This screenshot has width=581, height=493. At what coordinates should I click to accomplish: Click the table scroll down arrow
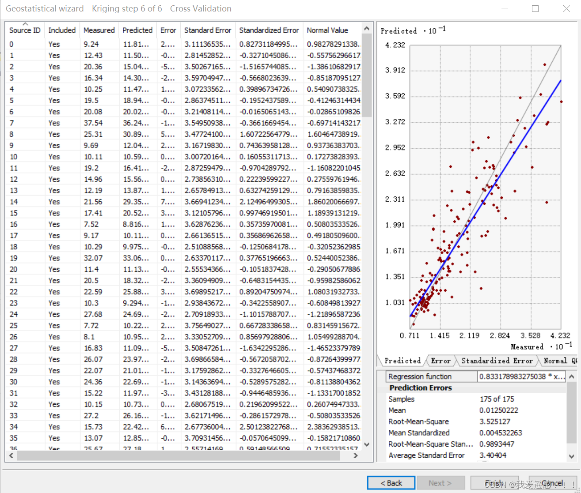pyautogui.click(x=366, y=444)
